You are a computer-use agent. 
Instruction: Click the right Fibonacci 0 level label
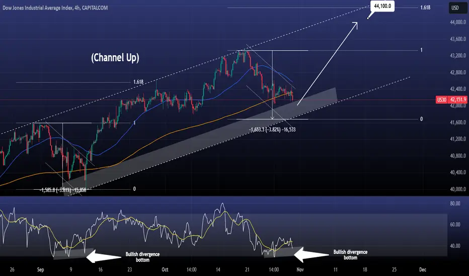coord(421,119)
